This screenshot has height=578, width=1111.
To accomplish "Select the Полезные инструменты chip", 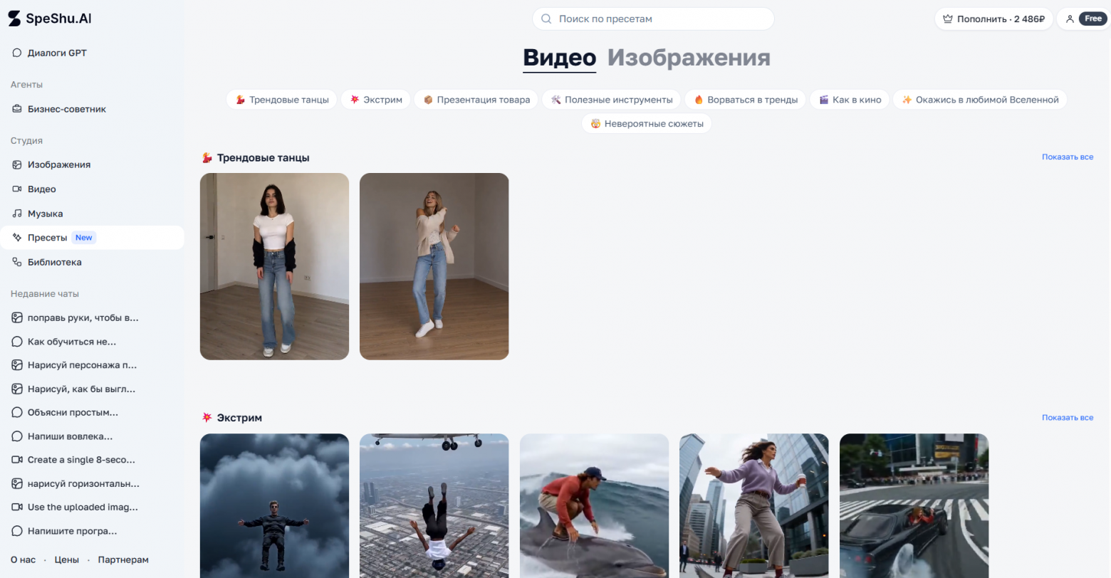I will point(612,100).
